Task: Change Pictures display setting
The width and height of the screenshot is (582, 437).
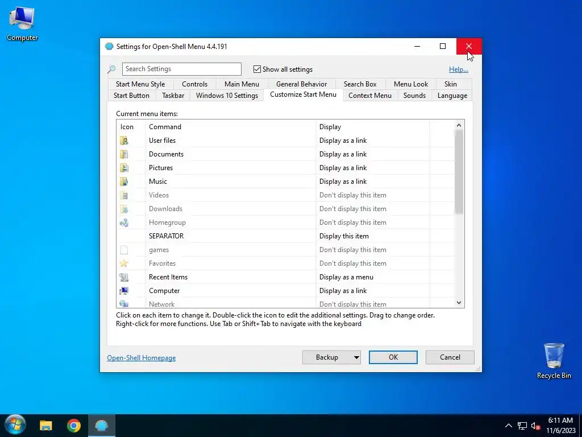Action: tap(343, 168)
